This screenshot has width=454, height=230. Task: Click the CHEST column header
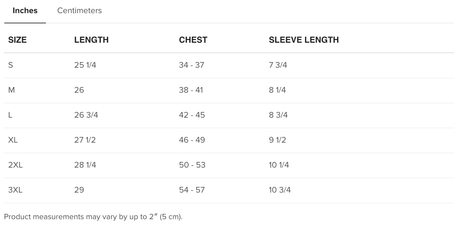tap(193, 40)
